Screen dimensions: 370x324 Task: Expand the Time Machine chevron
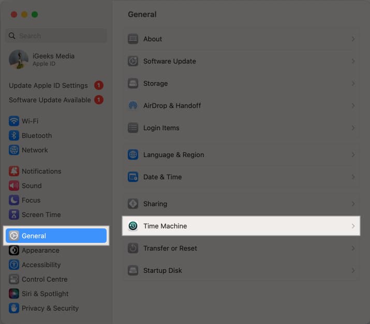(x=353, y=226)
